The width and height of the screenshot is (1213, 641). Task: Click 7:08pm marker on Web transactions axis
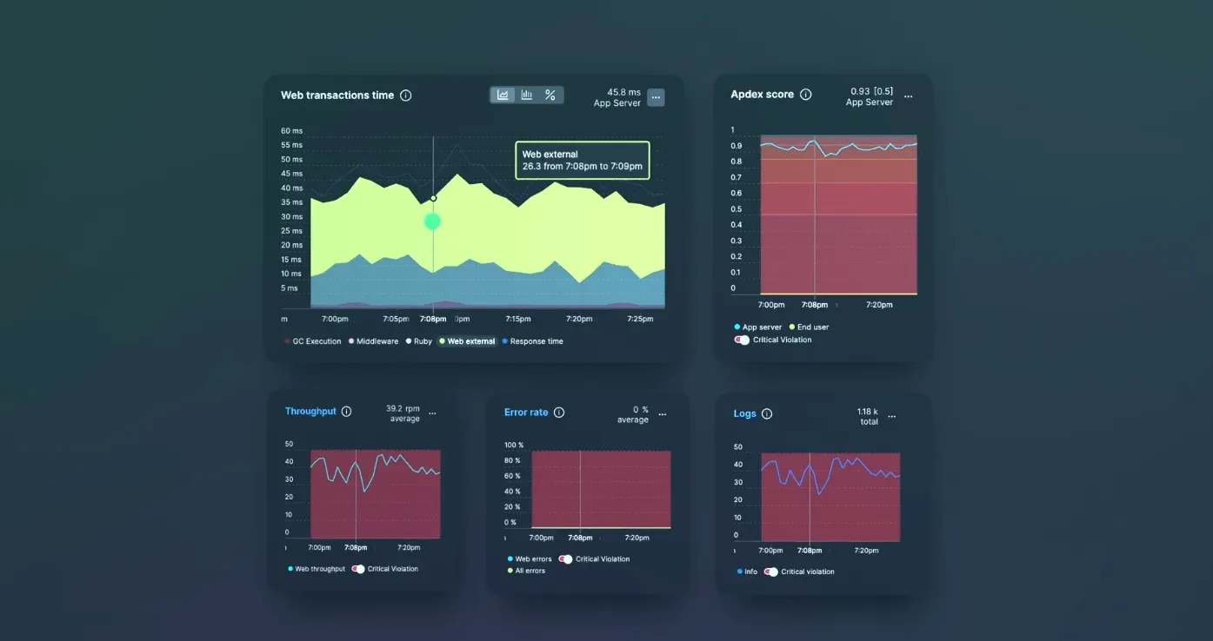[433, 319]
